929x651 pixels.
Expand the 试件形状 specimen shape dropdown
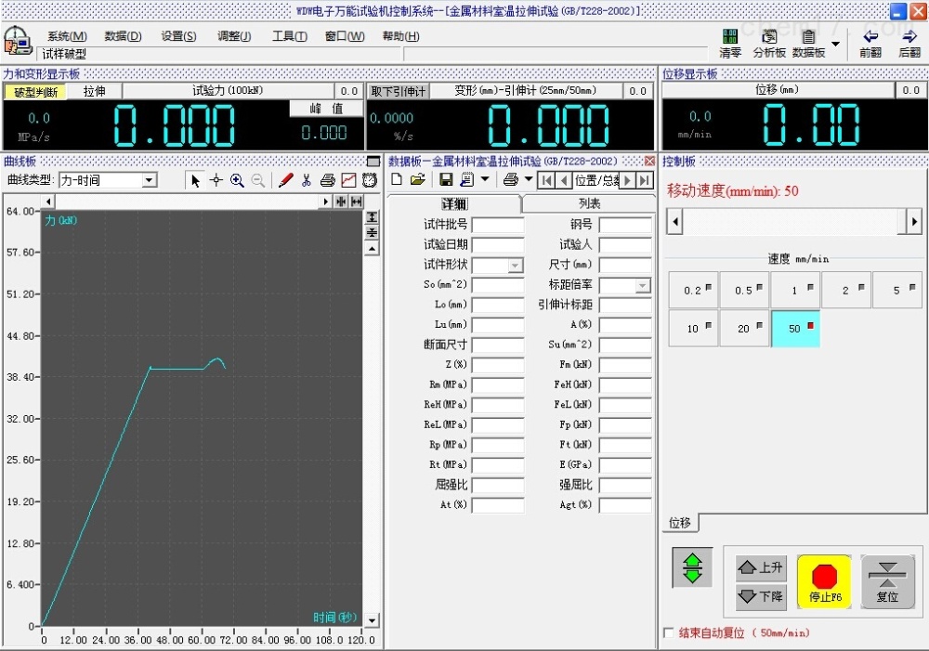pos(516,266)
